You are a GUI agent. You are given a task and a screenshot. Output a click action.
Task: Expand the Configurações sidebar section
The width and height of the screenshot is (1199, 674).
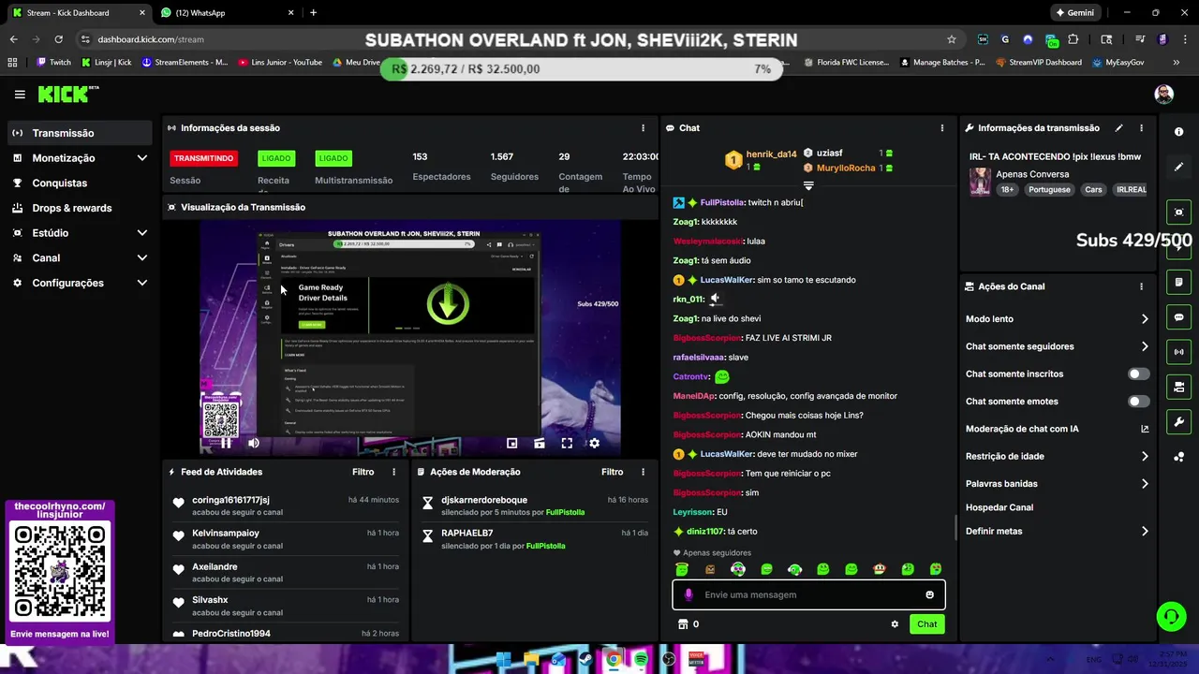coord(142,283)
